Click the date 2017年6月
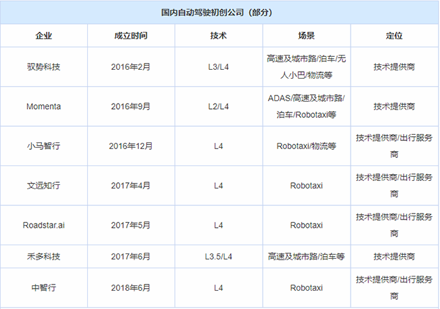The image size is (440, 309). [x=131, y=256]
